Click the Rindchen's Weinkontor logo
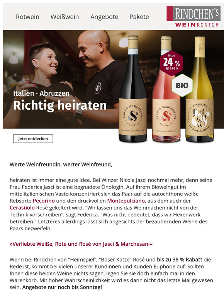 193,16
